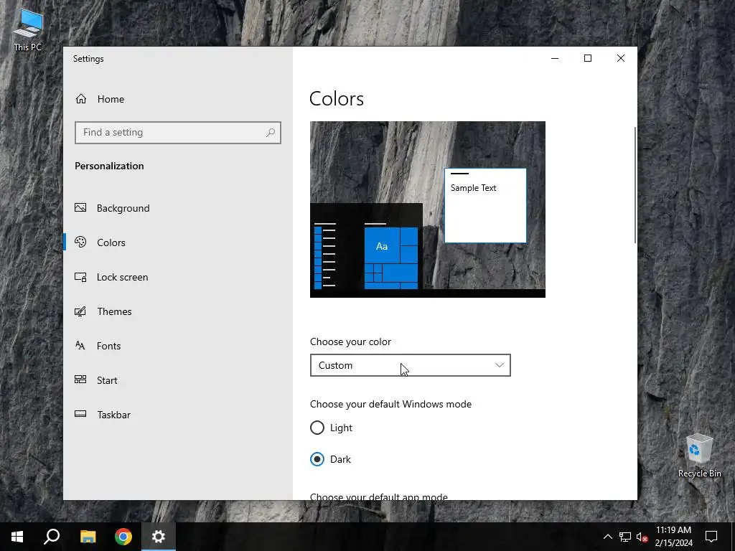
Task: Click the Start tiles icon in sidebar
Action: pos(80,380)
